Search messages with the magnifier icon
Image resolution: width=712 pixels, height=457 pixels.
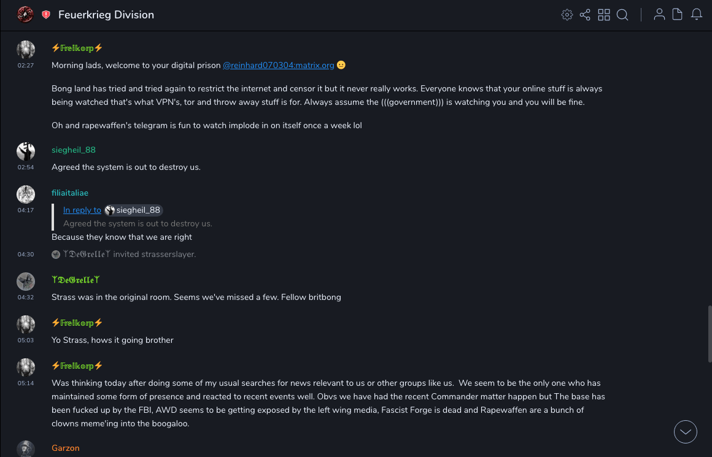pyautogui.click(x=622, y=15)
